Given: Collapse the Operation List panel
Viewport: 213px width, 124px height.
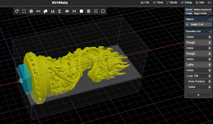Looking at the screenshot, I should click(x=210, y=31).
